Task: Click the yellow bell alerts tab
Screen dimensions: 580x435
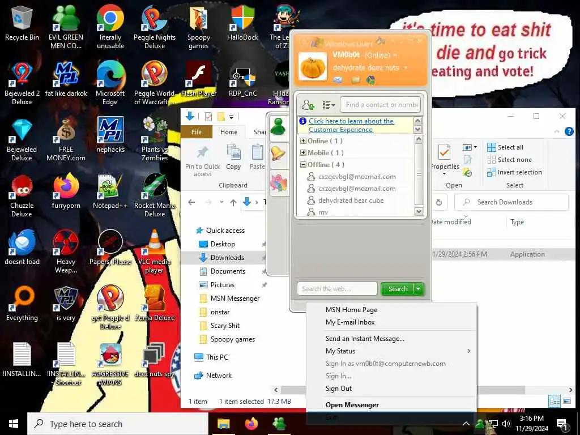Action: click(x=278, y=155)
